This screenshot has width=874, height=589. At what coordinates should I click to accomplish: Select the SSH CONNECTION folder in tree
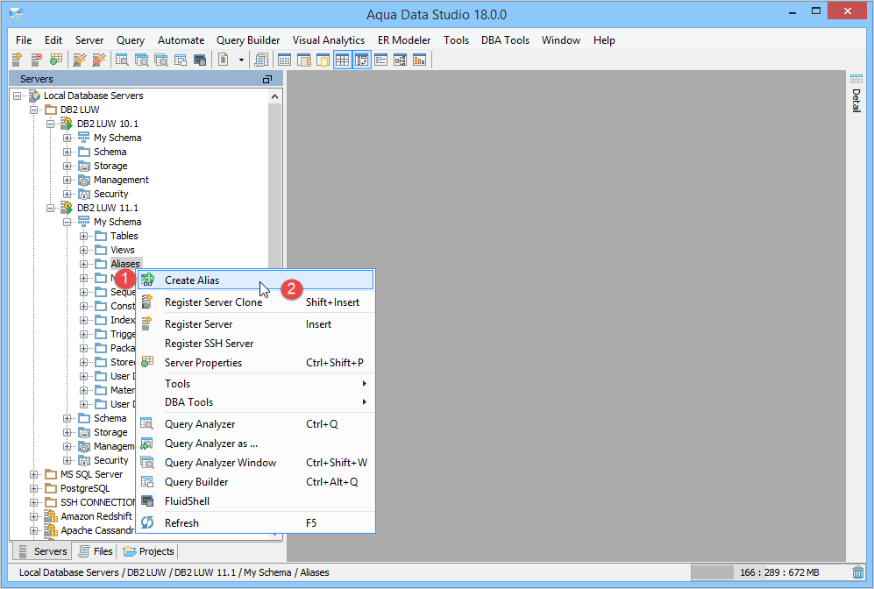[97, 502]
